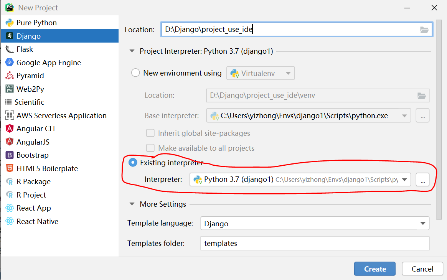This screenshot has height=280, width=447.
Task: Collapse the Project Interpreter section
Action: tap(132, 51)
